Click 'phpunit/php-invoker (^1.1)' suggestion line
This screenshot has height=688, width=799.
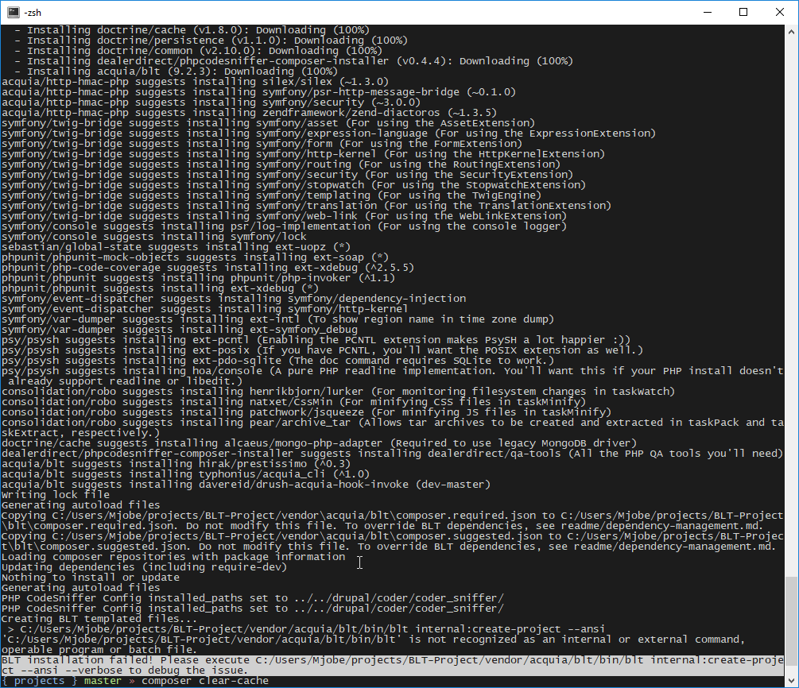[x=198, y=278]
